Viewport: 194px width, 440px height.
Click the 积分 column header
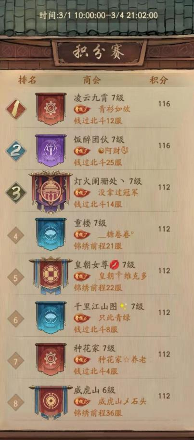coord(159,80)
